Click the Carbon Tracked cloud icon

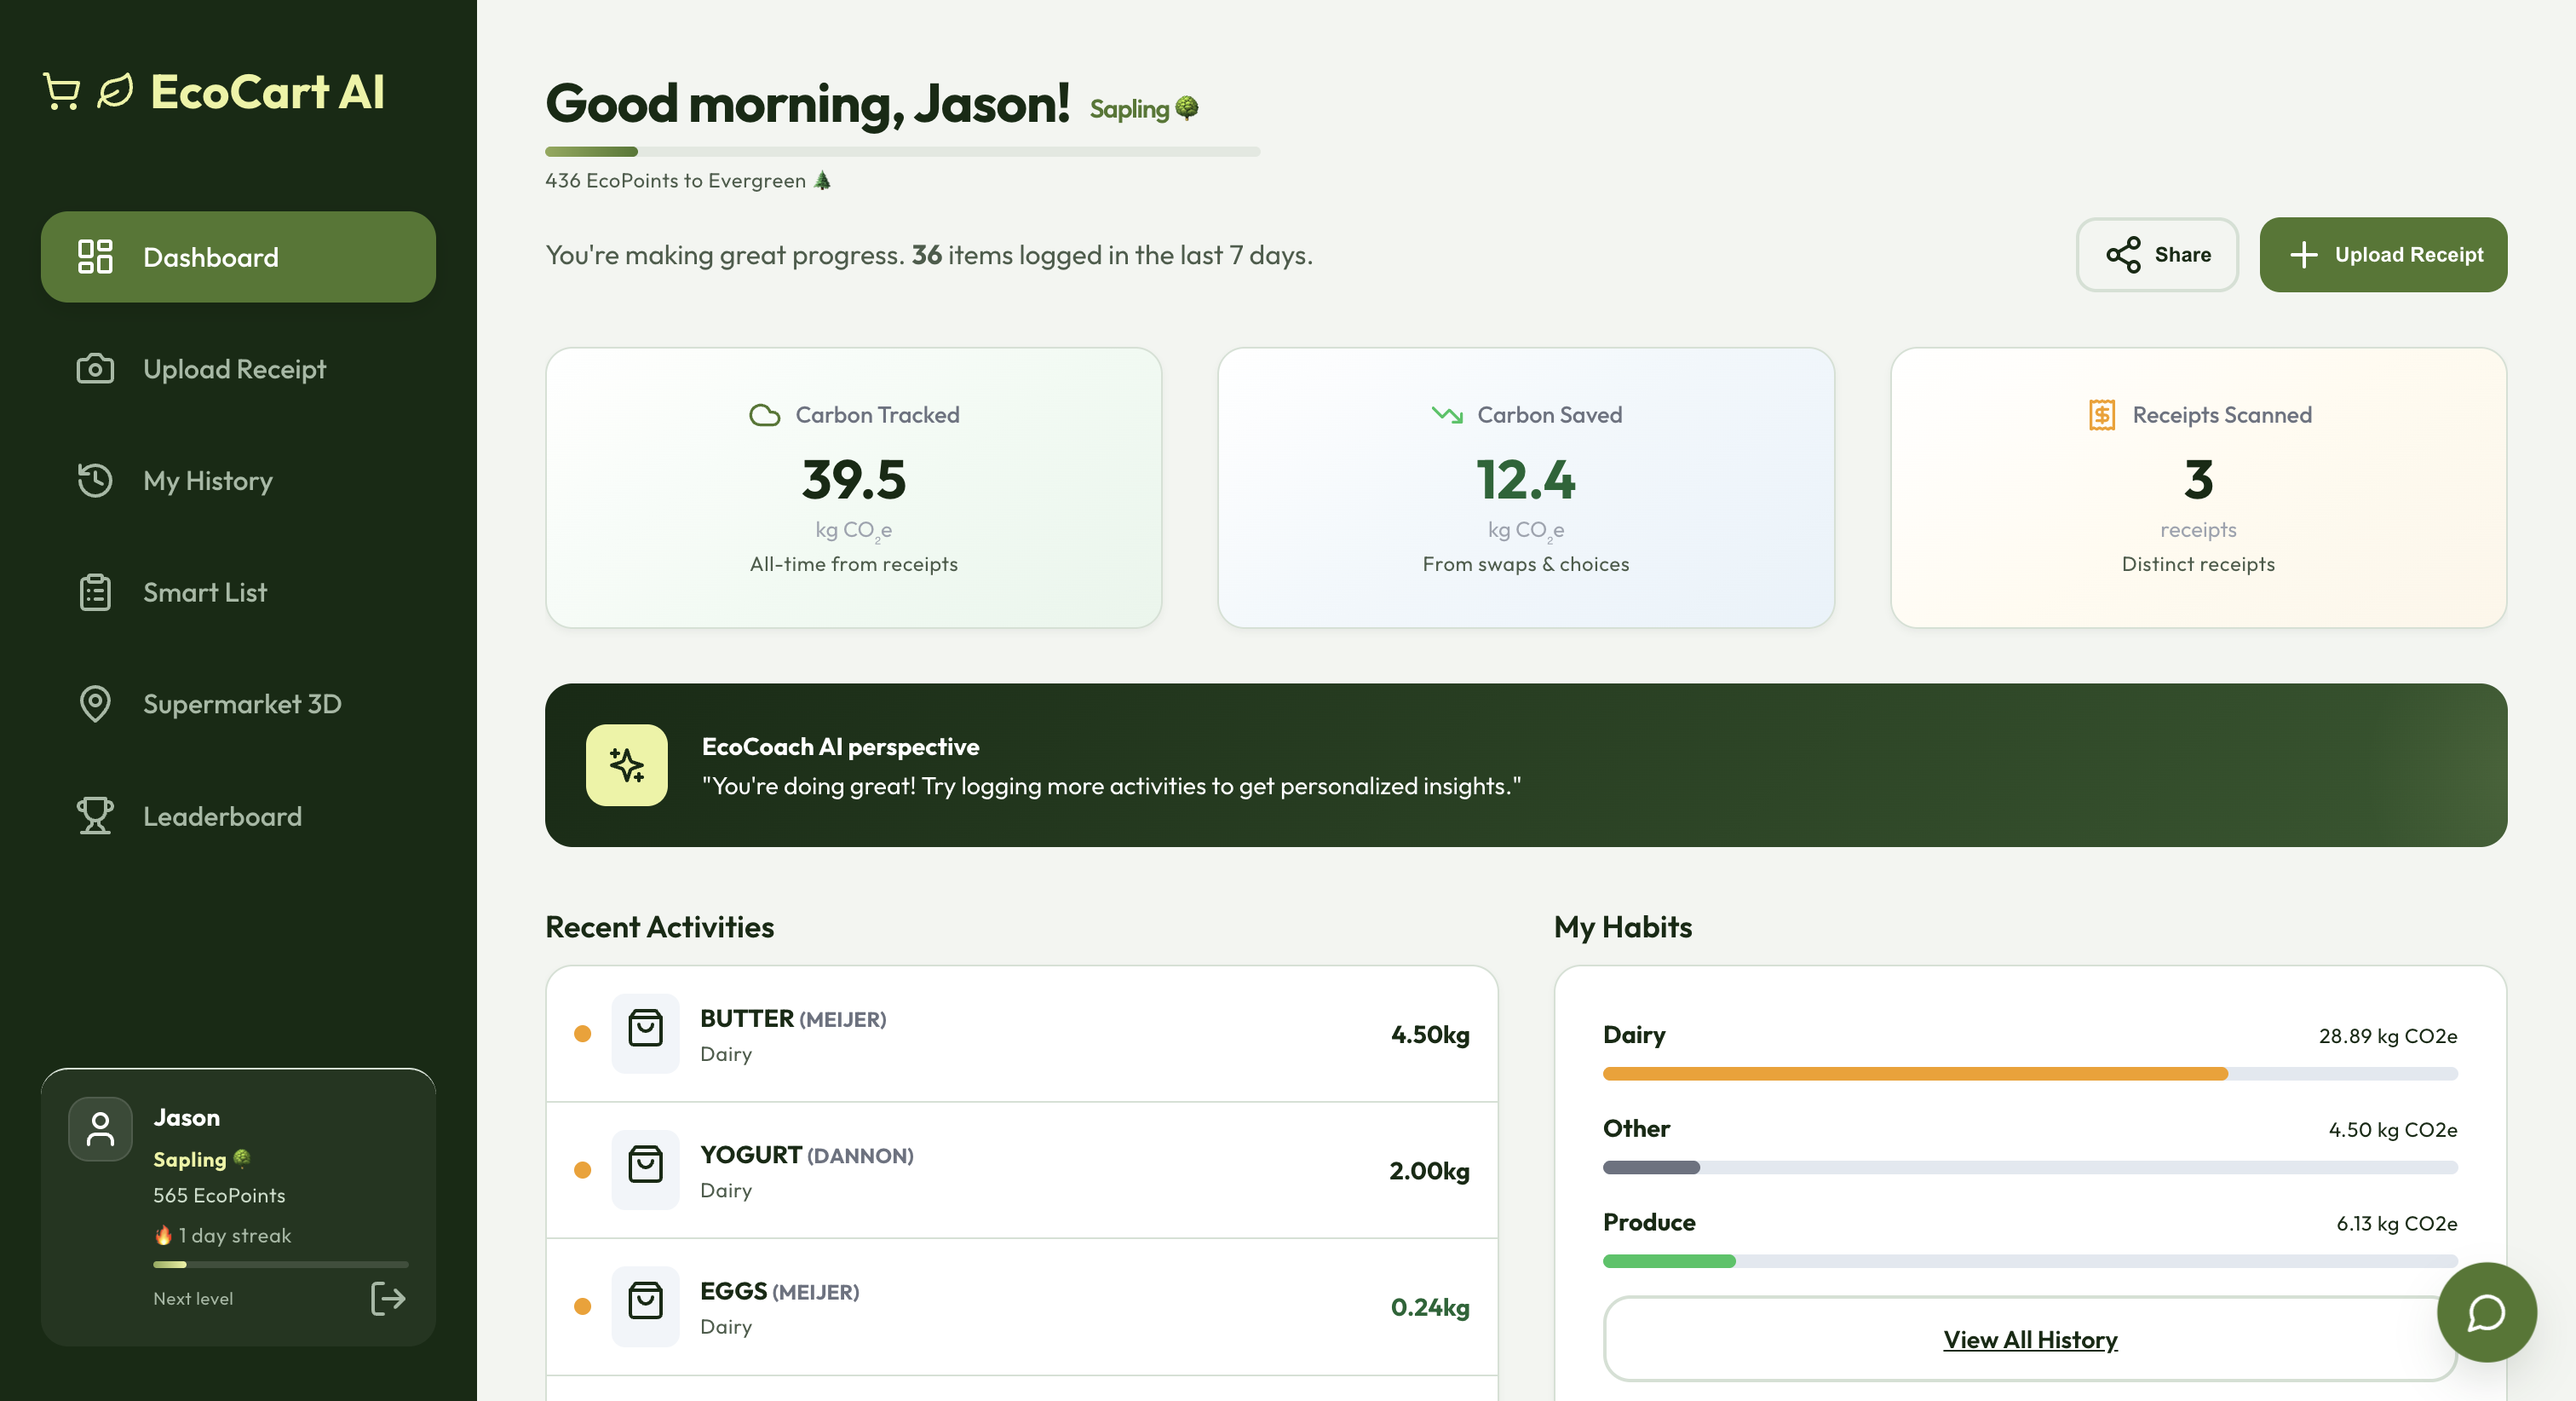point(764,414)
